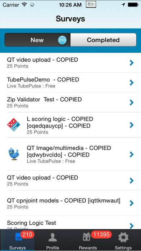Open chevron for Zip Validator Test survey
141x251 pixels.
click(131, 102)
